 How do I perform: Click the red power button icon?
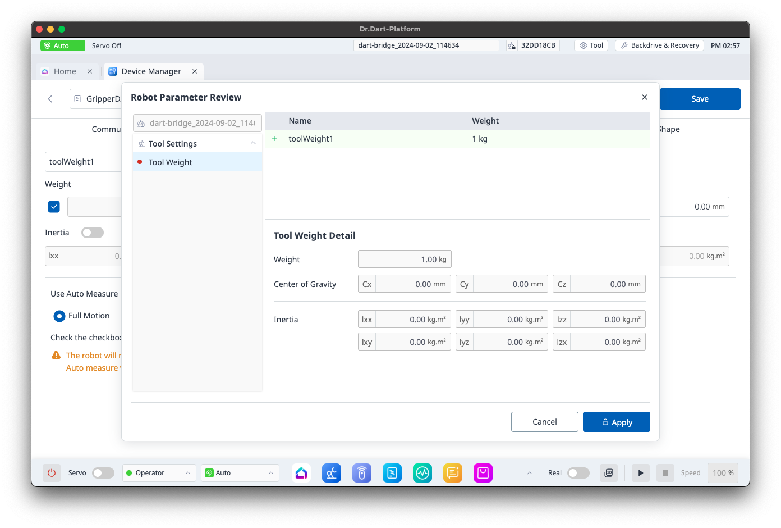[52, 473]
